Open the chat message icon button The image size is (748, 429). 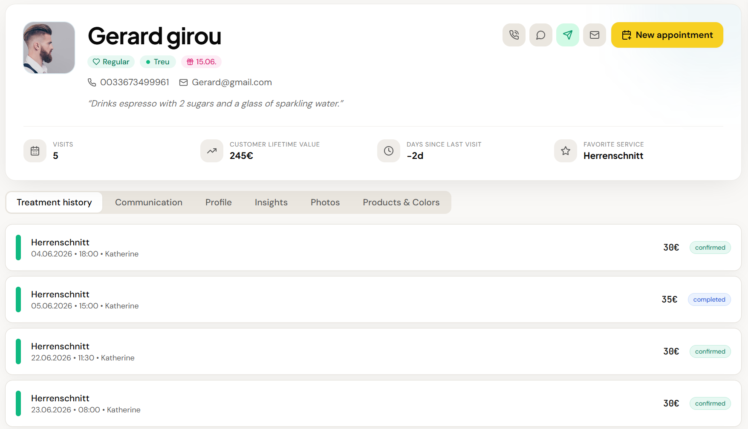pos(540,35)
